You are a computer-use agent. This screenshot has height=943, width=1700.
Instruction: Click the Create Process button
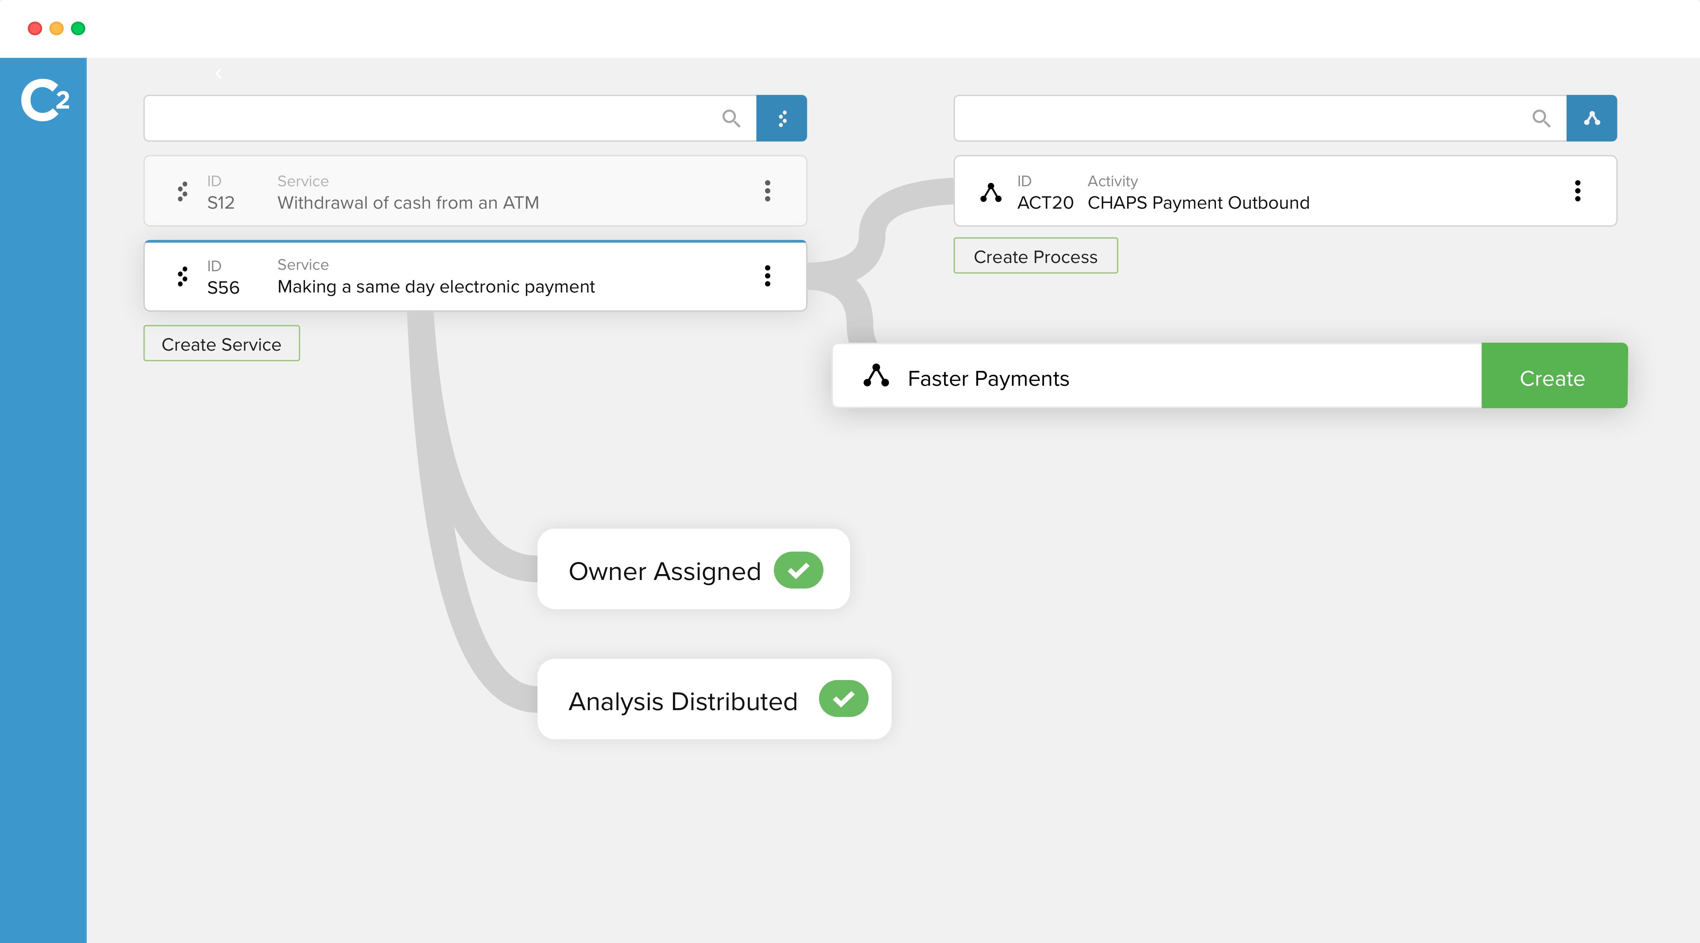(x=1035, y=256)
